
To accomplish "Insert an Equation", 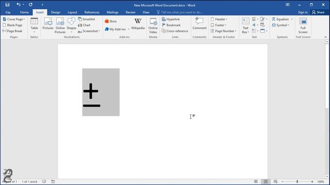I will click(280, 19).
